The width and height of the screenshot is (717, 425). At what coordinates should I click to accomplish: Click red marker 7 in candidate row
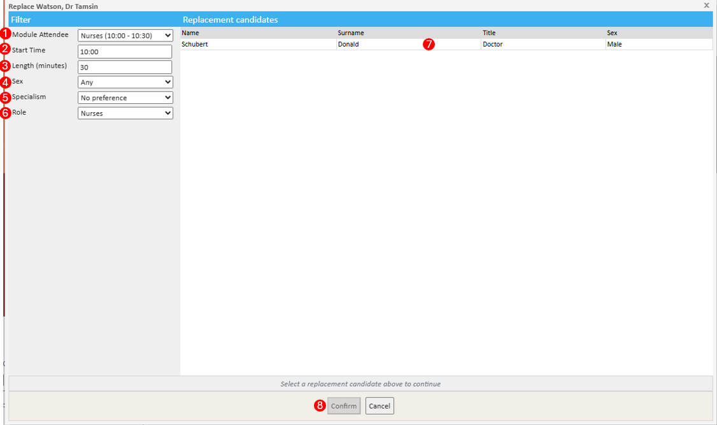(429, 45)
